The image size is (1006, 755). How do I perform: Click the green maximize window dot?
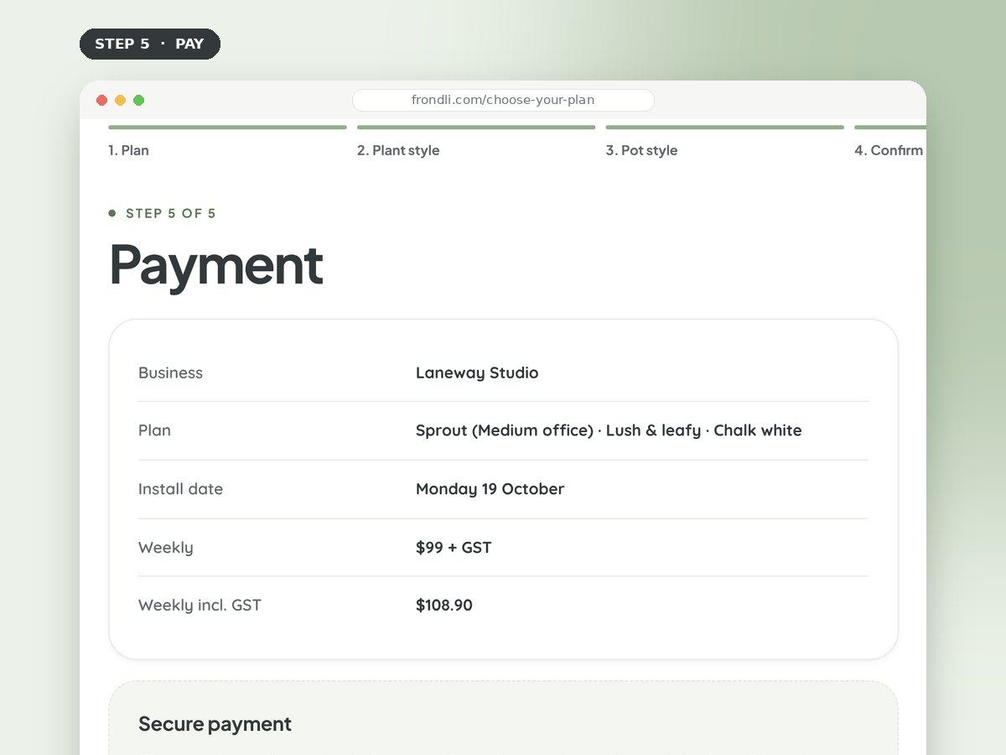(139, 100)
